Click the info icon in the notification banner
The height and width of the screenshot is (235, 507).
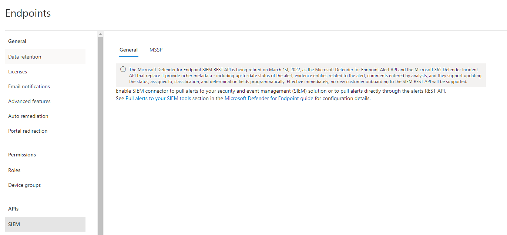point(122,69)
